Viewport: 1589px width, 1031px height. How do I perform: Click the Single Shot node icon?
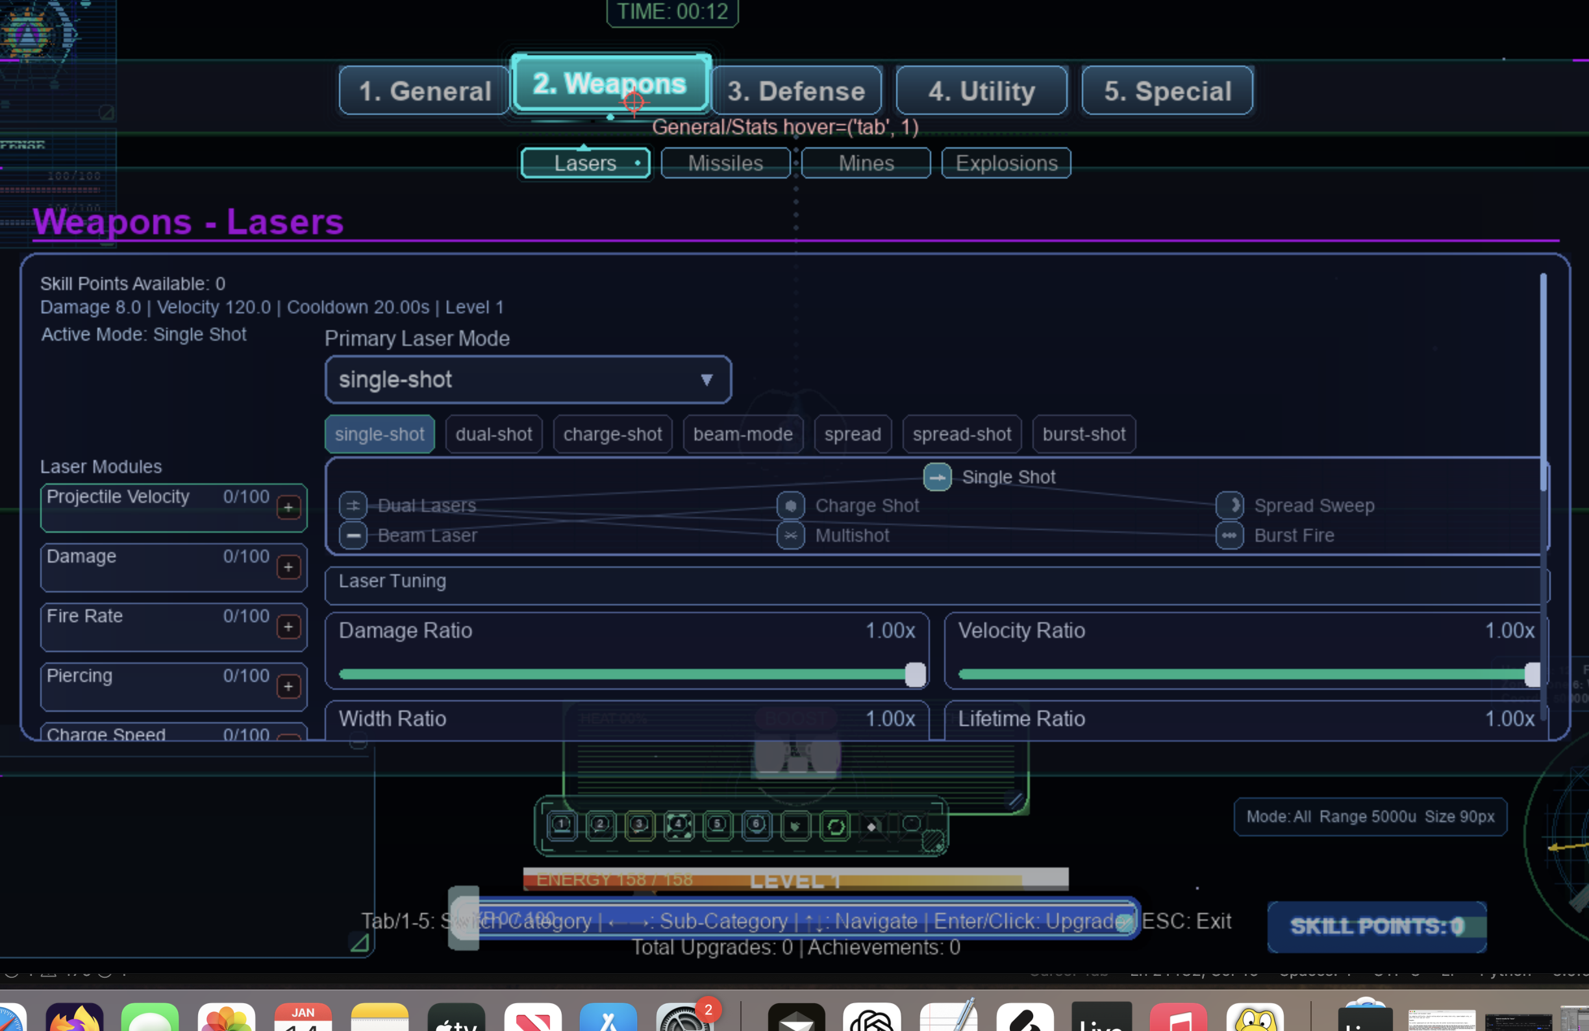tap(936, 477)
